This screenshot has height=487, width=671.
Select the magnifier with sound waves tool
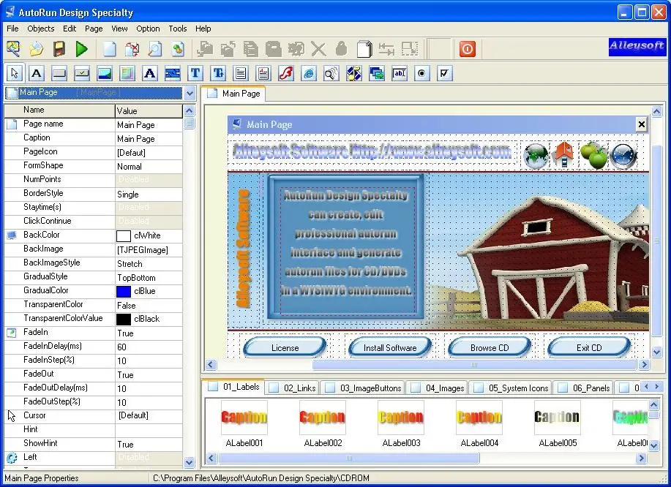(331, 74)
